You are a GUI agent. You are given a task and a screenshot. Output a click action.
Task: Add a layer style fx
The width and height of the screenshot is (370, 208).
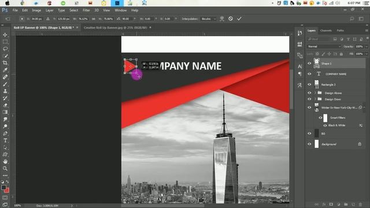click(x=324, y=204)
